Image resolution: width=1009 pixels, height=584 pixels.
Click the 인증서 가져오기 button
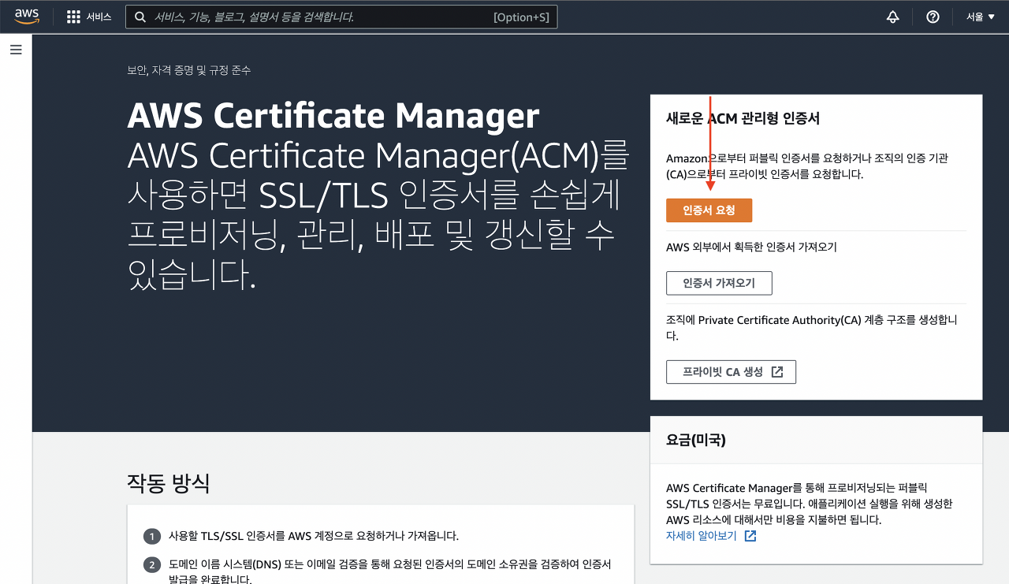719,283
